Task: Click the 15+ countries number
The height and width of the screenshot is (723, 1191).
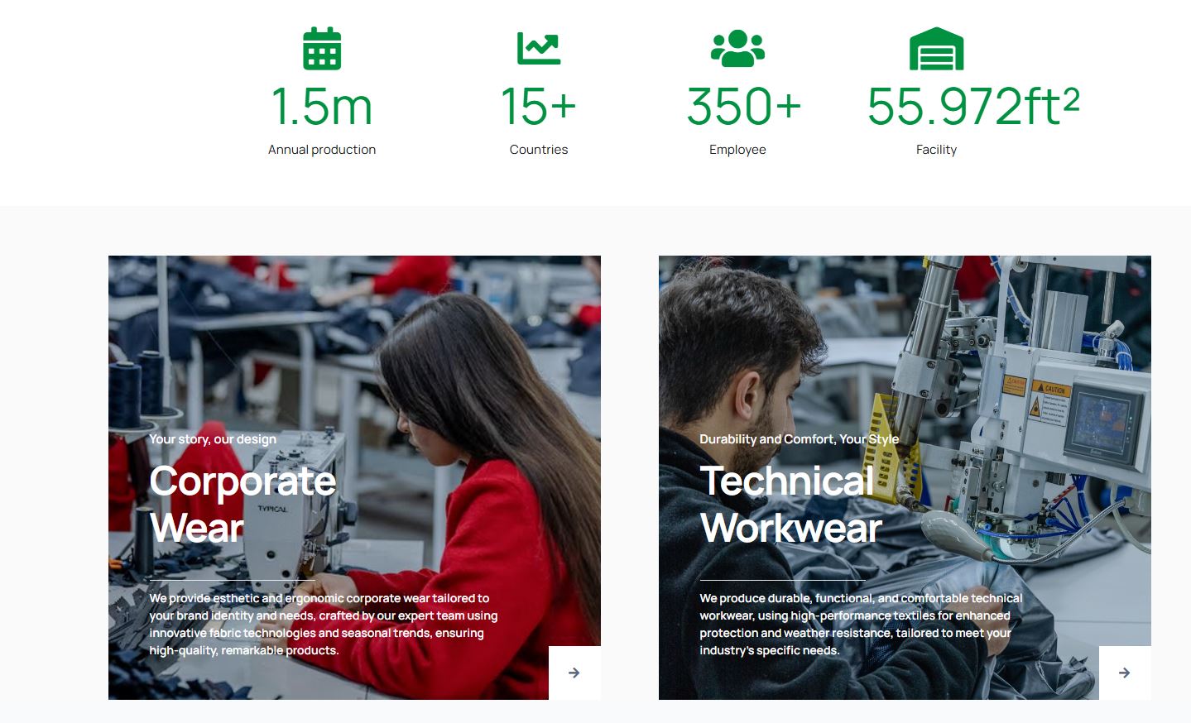Action: pos(539,108)
